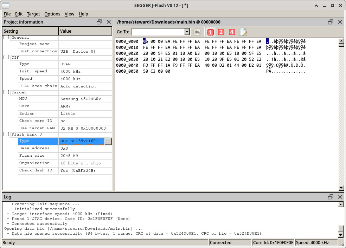Click the highlighted first byte 06
The width and height of the screenshot is (346, 248).
146,41
